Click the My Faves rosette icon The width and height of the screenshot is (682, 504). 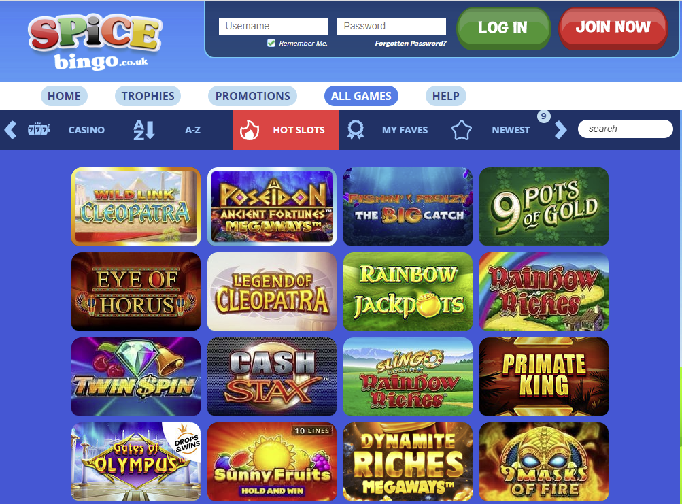[356, 130]
